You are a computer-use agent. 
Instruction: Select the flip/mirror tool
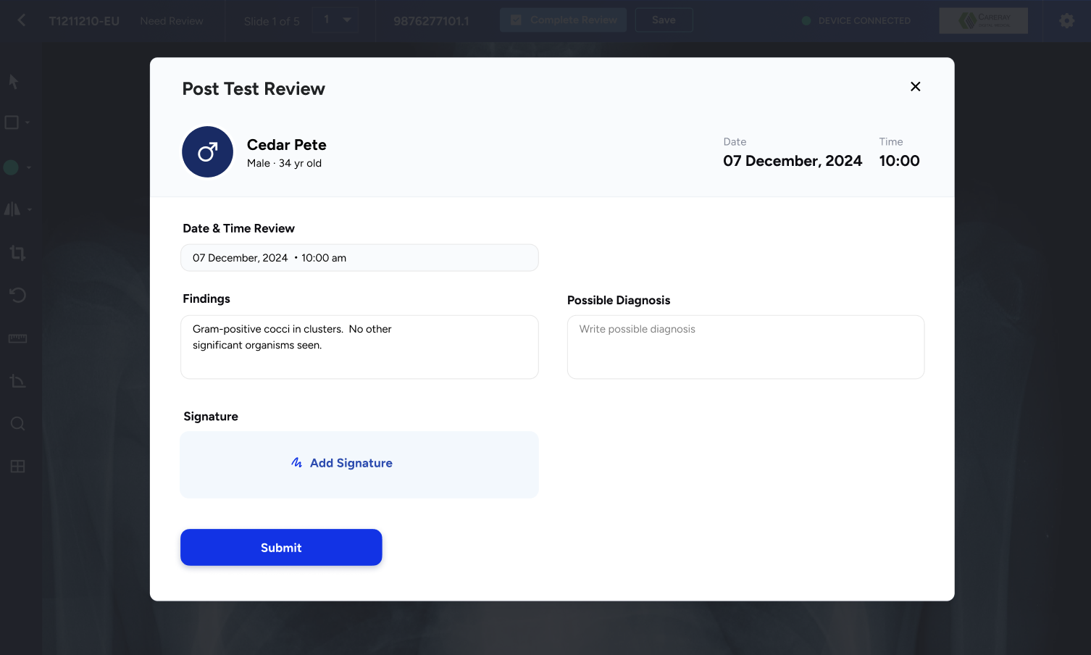[x=13, y=209]
